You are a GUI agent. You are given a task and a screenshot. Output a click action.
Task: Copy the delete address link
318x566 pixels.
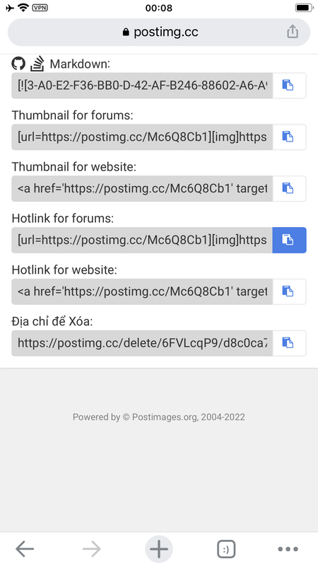(x=289, y=343)
